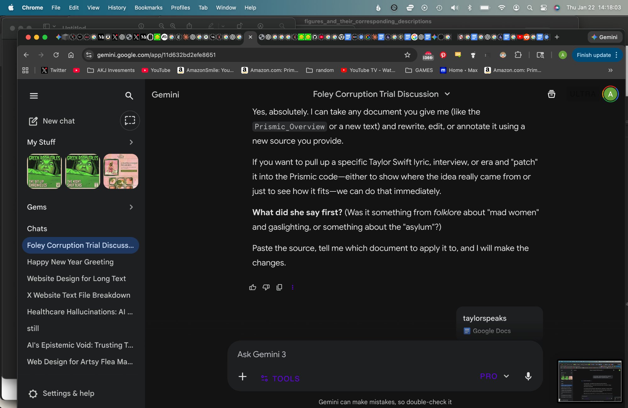Open the three-dot more options under response
The image size is (628, 408).
(293, 287)
